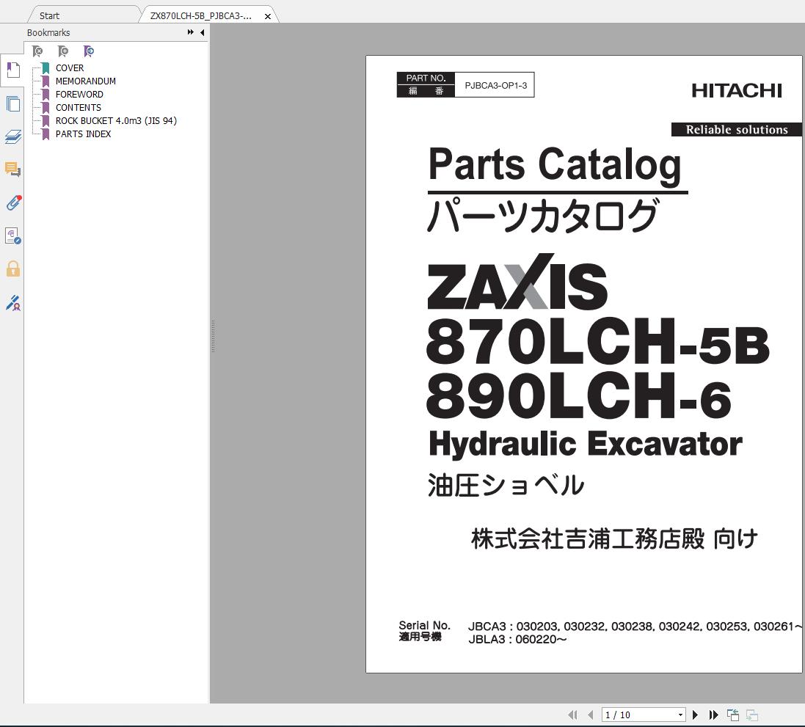Select ROCK BUCKET 4.0m3 (JIS 94) bookmark

(x=116, y=120)
